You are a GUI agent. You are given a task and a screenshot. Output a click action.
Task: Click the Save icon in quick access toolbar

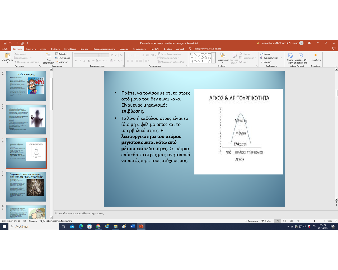tap(5, 43)
